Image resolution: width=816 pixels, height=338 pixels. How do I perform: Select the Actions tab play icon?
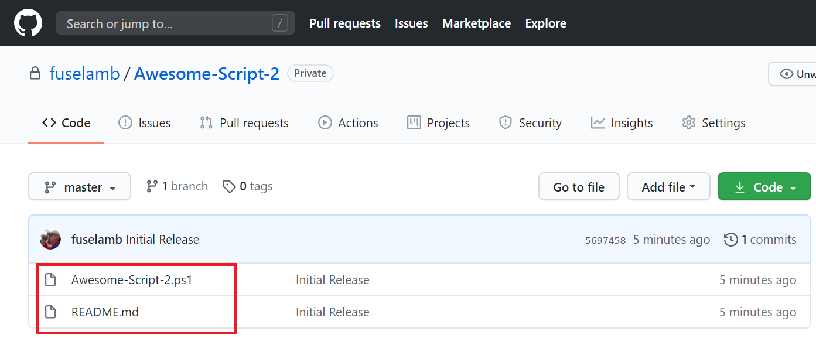[324, 122]
